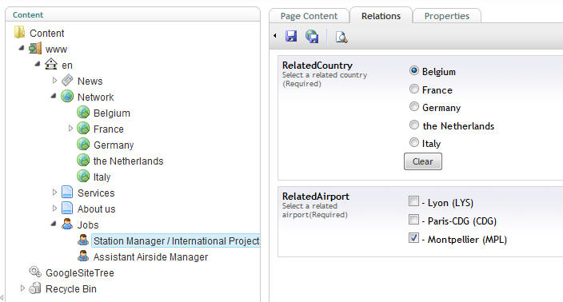Image resolution: width=563 pixels, height=302 pixels.
Task: Open the Assistant Airside Manager item
Action: coord(150,256)
